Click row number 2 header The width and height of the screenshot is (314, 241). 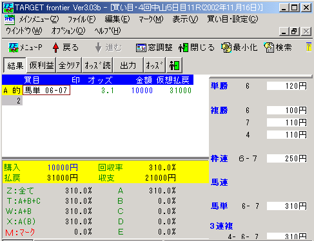click(x=12, y=100)
